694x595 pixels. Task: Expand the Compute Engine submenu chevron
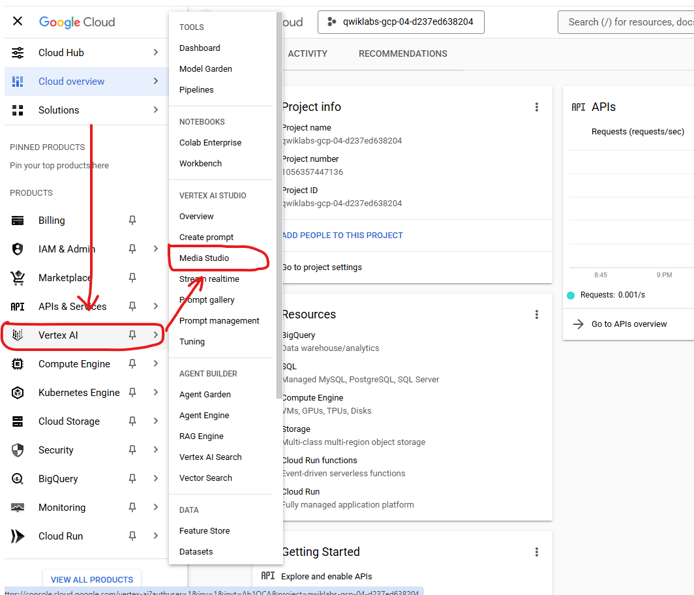pos(155,363)
